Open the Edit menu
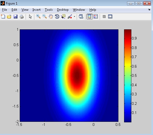Image resolution: width=153 pixels, height=135 pixels. coord(14,10)
